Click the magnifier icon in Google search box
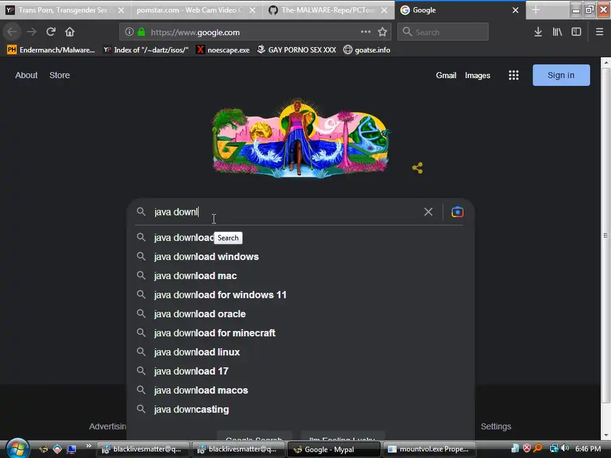The image size is (611, 458). (x=141, y=212)
